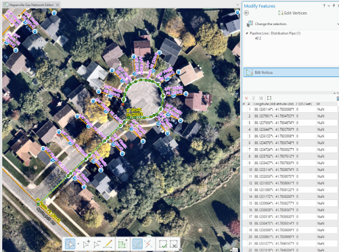Click the NaN M value in row 16
The image size is (339, 252).
click(x=321, y=210)
